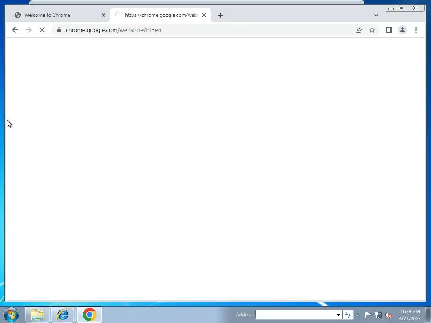This screenshot has width=431, height=323.
Task: Click the Google Chrome taskbar icon
Action: coord(89,315)
